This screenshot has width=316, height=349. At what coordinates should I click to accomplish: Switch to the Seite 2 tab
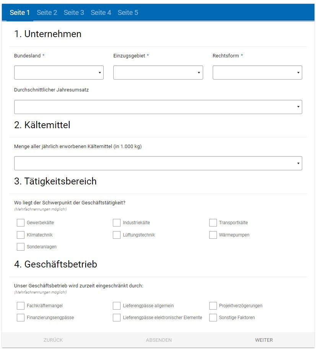click(x=47, y=13)
